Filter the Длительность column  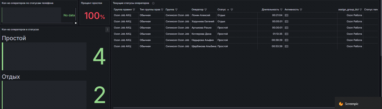(x=281, y=10)
